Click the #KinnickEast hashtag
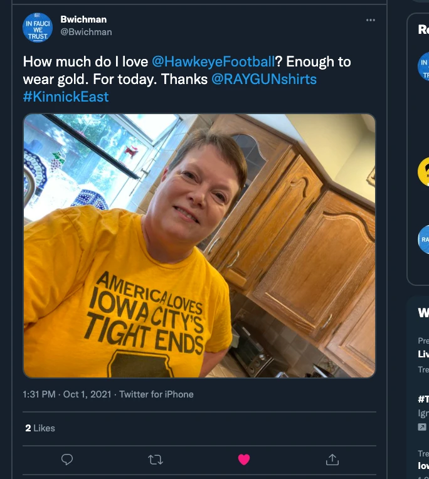This screenshot has width=429, height=479. pos(66,97)
